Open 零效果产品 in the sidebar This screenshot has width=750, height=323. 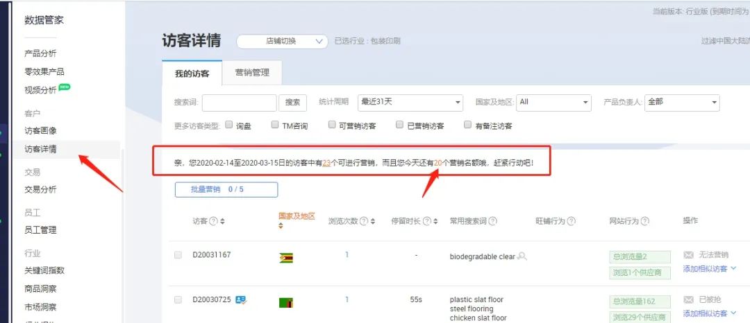(44, 71)
